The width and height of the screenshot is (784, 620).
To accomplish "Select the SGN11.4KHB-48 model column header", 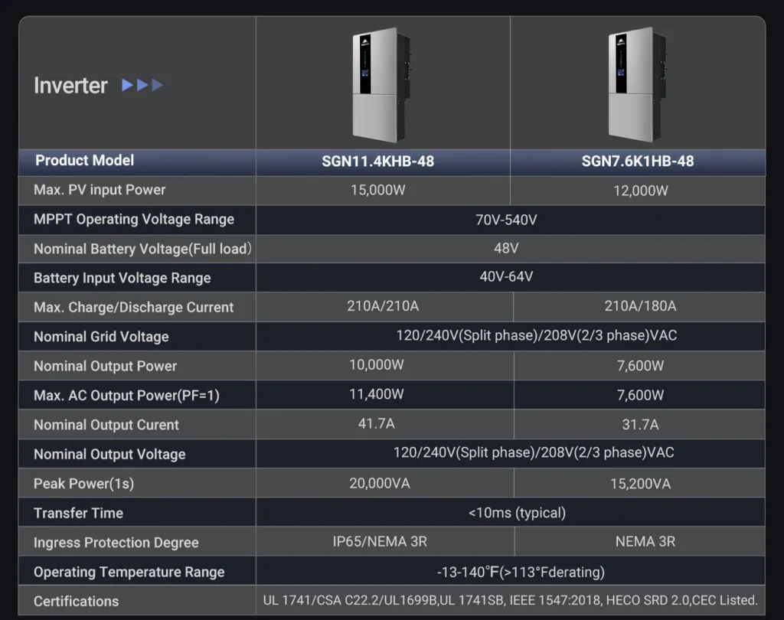I will point(377,161).
